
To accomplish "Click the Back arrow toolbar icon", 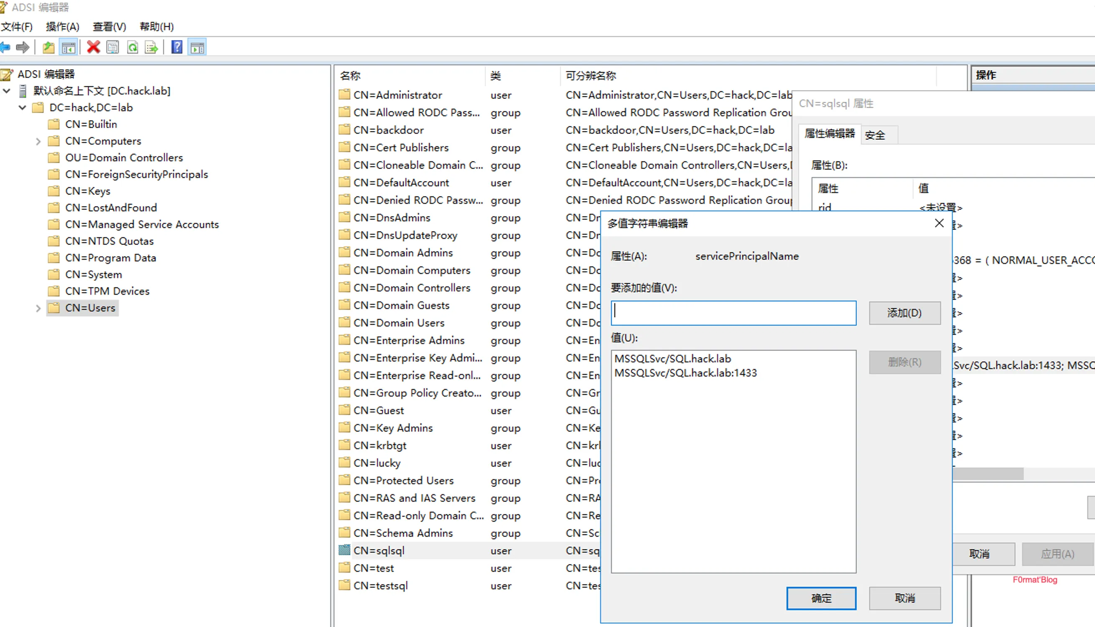I will 5,47.
